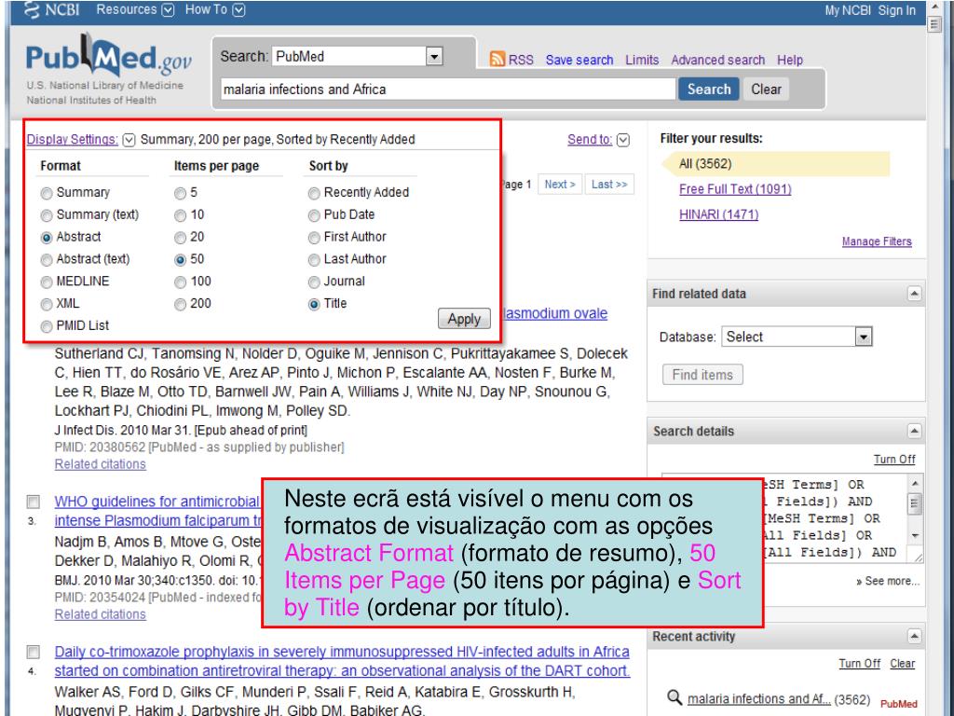
Task: Sort by Pub Date
Action: 314,215
